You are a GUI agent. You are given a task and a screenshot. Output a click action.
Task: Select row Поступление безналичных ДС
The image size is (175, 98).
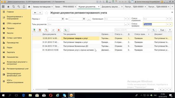point(102,46)
